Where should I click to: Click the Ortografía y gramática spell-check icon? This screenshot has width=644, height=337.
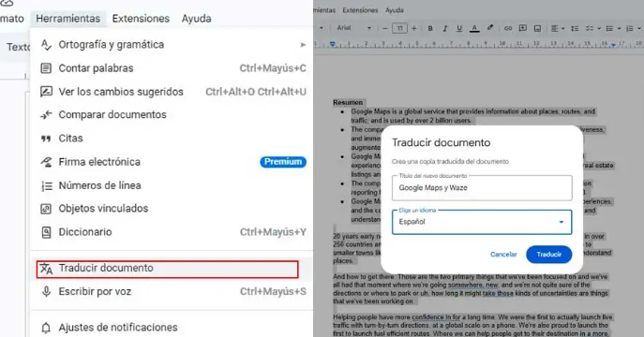point(47,45)
